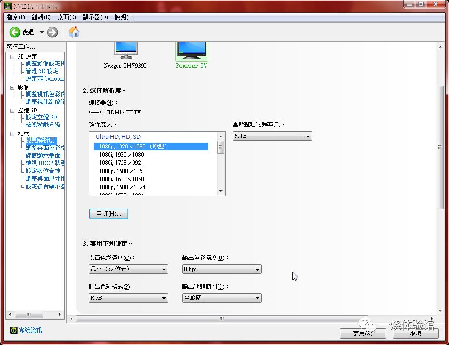Select the Panasonic-TV display icon
Viewport: 449px width, 345px height.
(x=192, y=51)
